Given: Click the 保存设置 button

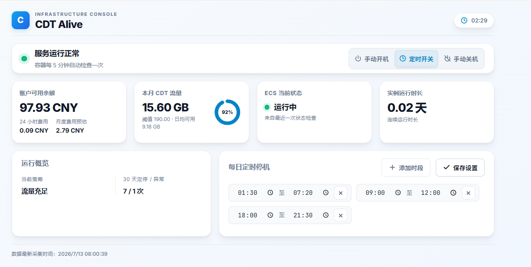Looking at the screenshot, I should point(460,168).
